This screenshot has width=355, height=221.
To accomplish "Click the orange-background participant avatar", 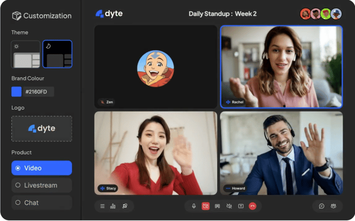I will point(305,14).
